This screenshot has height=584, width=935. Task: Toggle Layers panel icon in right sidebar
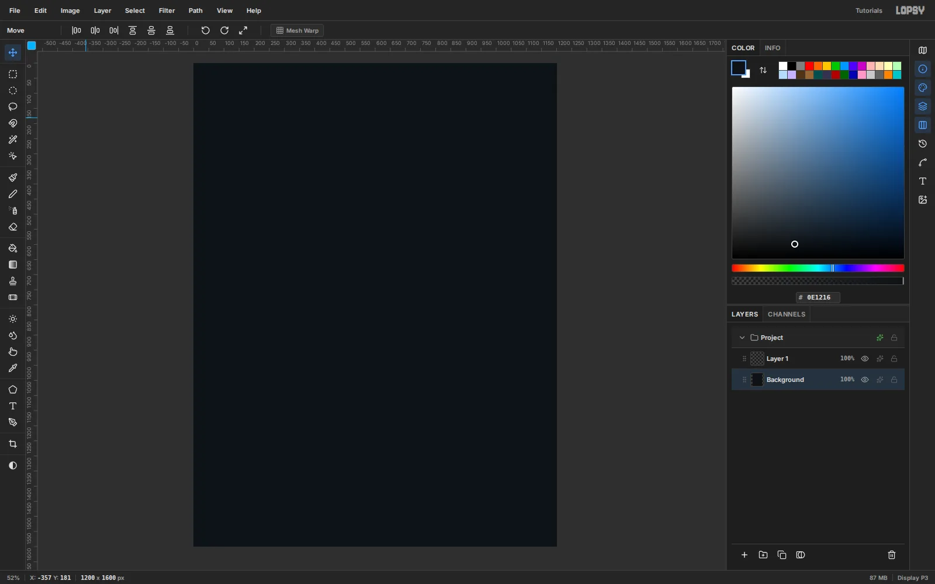pyautogui.click(x=923, y=106)
